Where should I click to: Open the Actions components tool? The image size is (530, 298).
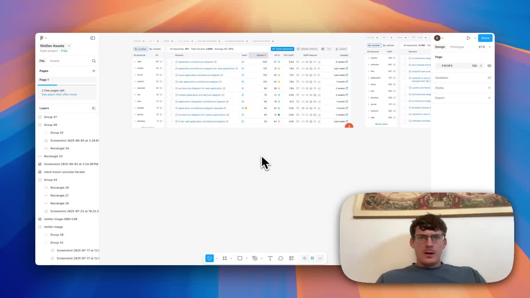291,258
